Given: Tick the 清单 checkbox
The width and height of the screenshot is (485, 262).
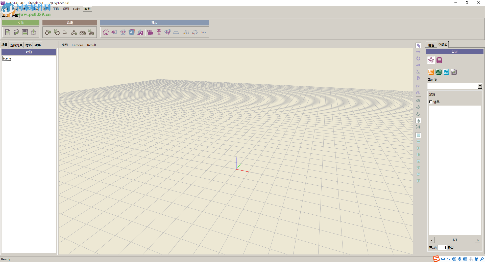Looking at the screenshot, I should tap(431, 102).
